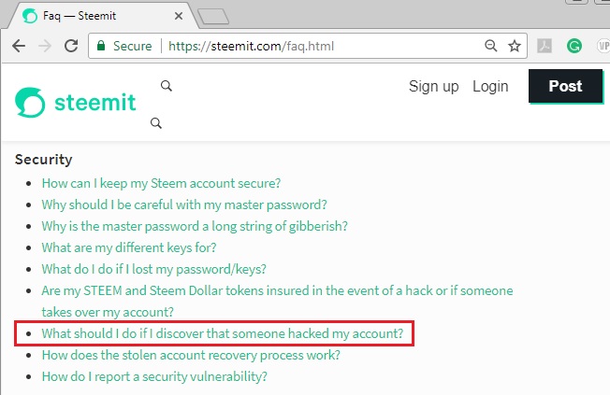Screen dimensions: 610x395
Task: Click the lower search magnifier icon below the logo
Action: pos(156,123)
